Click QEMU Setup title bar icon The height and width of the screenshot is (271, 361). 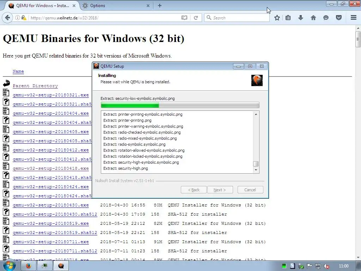coord(96,66)
